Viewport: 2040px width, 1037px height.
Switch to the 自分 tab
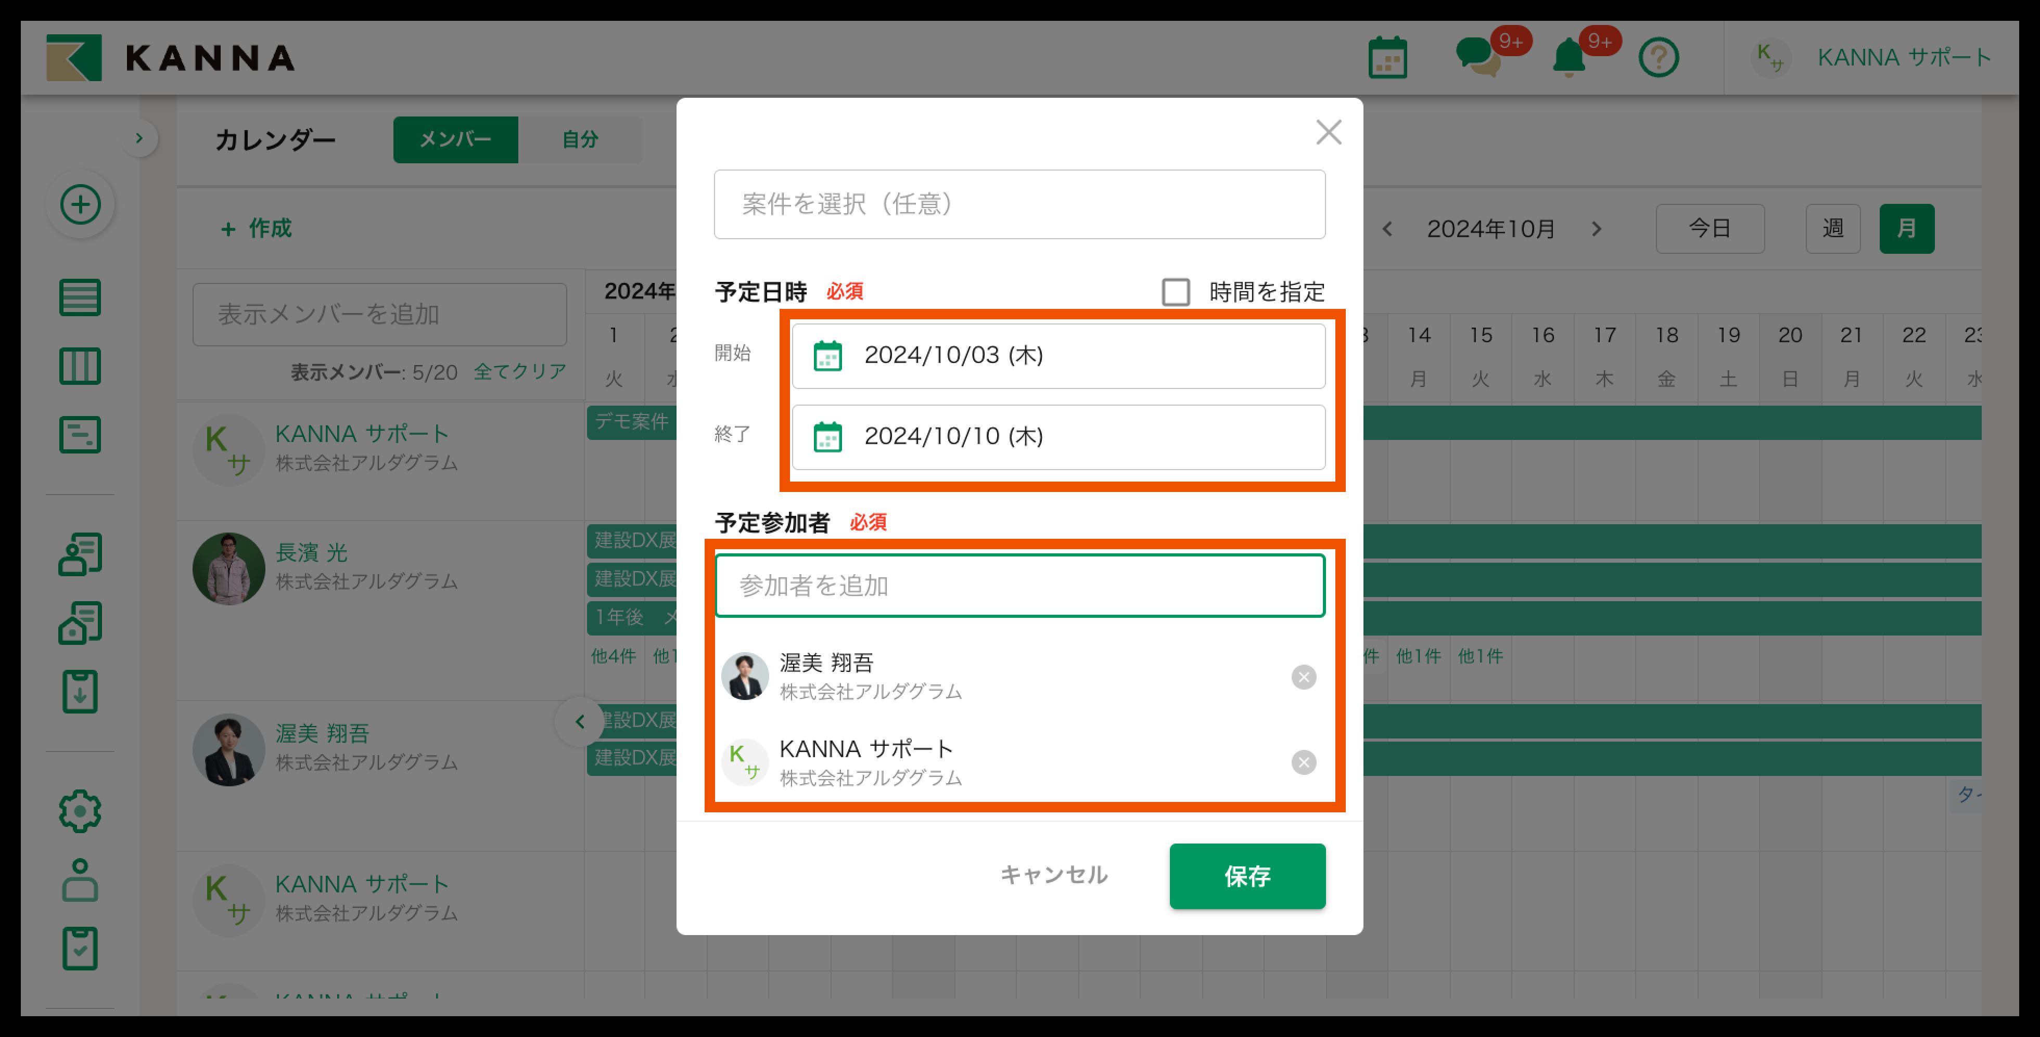tap(580, 139)
